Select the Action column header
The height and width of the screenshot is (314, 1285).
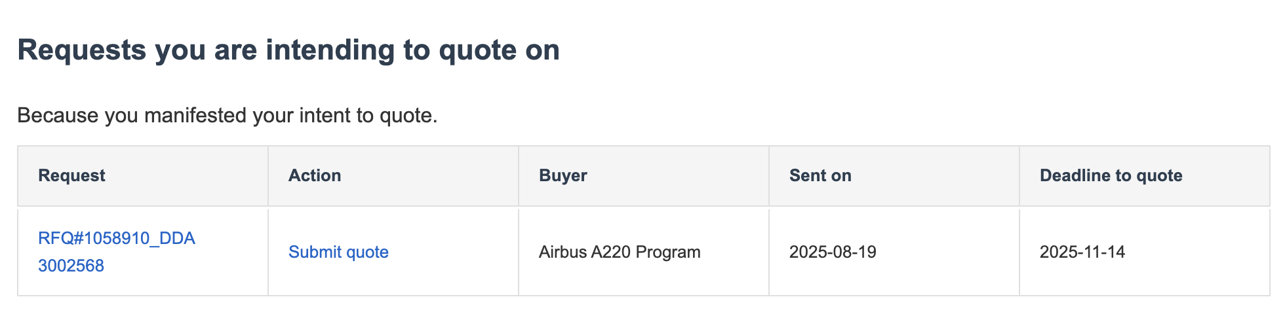click(x=315, y=176)
